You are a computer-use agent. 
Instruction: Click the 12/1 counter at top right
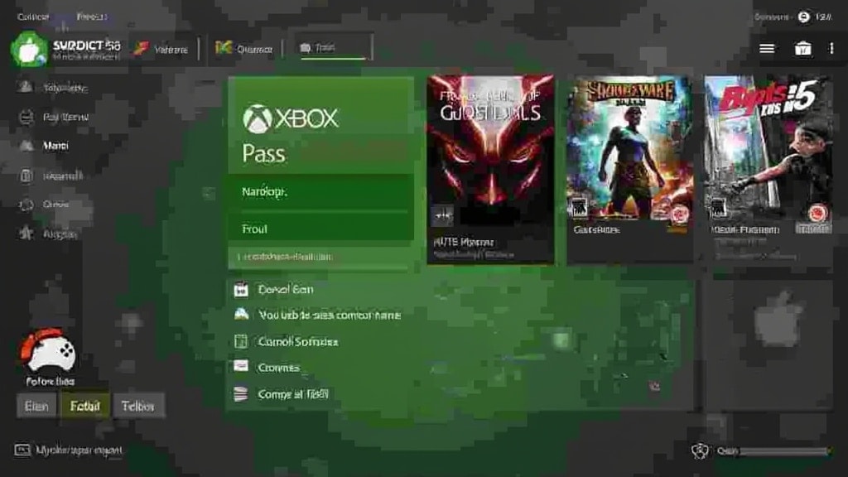tap(823, 17)
